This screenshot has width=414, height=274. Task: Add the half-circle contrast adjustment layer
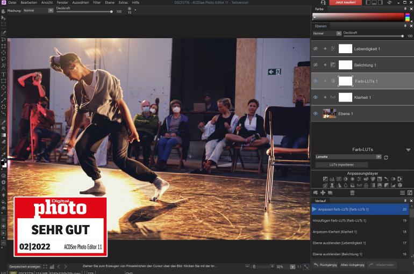point(399,179)
